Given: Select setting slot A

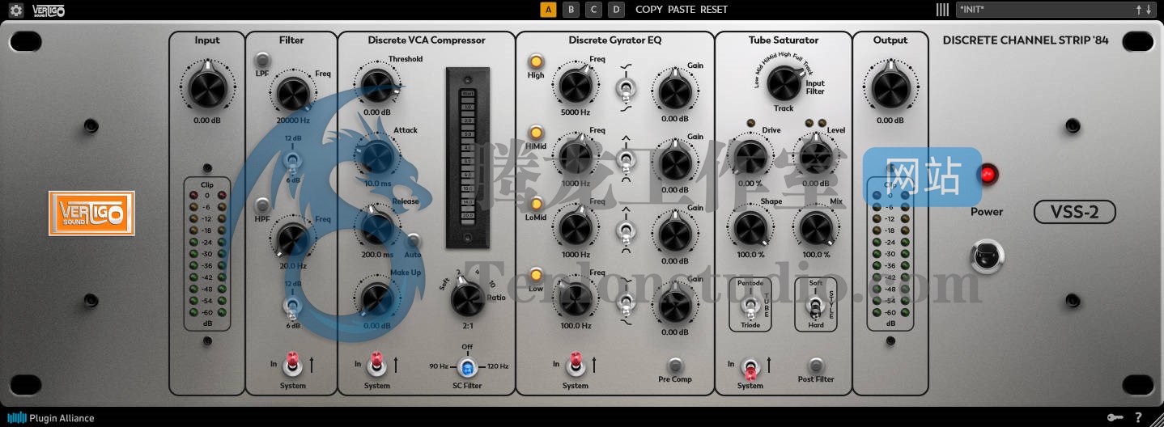Looking at the screenshot, I should pyautogui.click(x=549, y=10).
